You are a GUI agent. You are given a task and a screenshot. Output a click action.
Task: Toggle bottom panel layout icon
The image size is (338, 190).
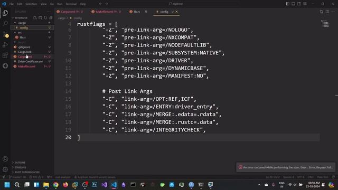pos(294,4)
